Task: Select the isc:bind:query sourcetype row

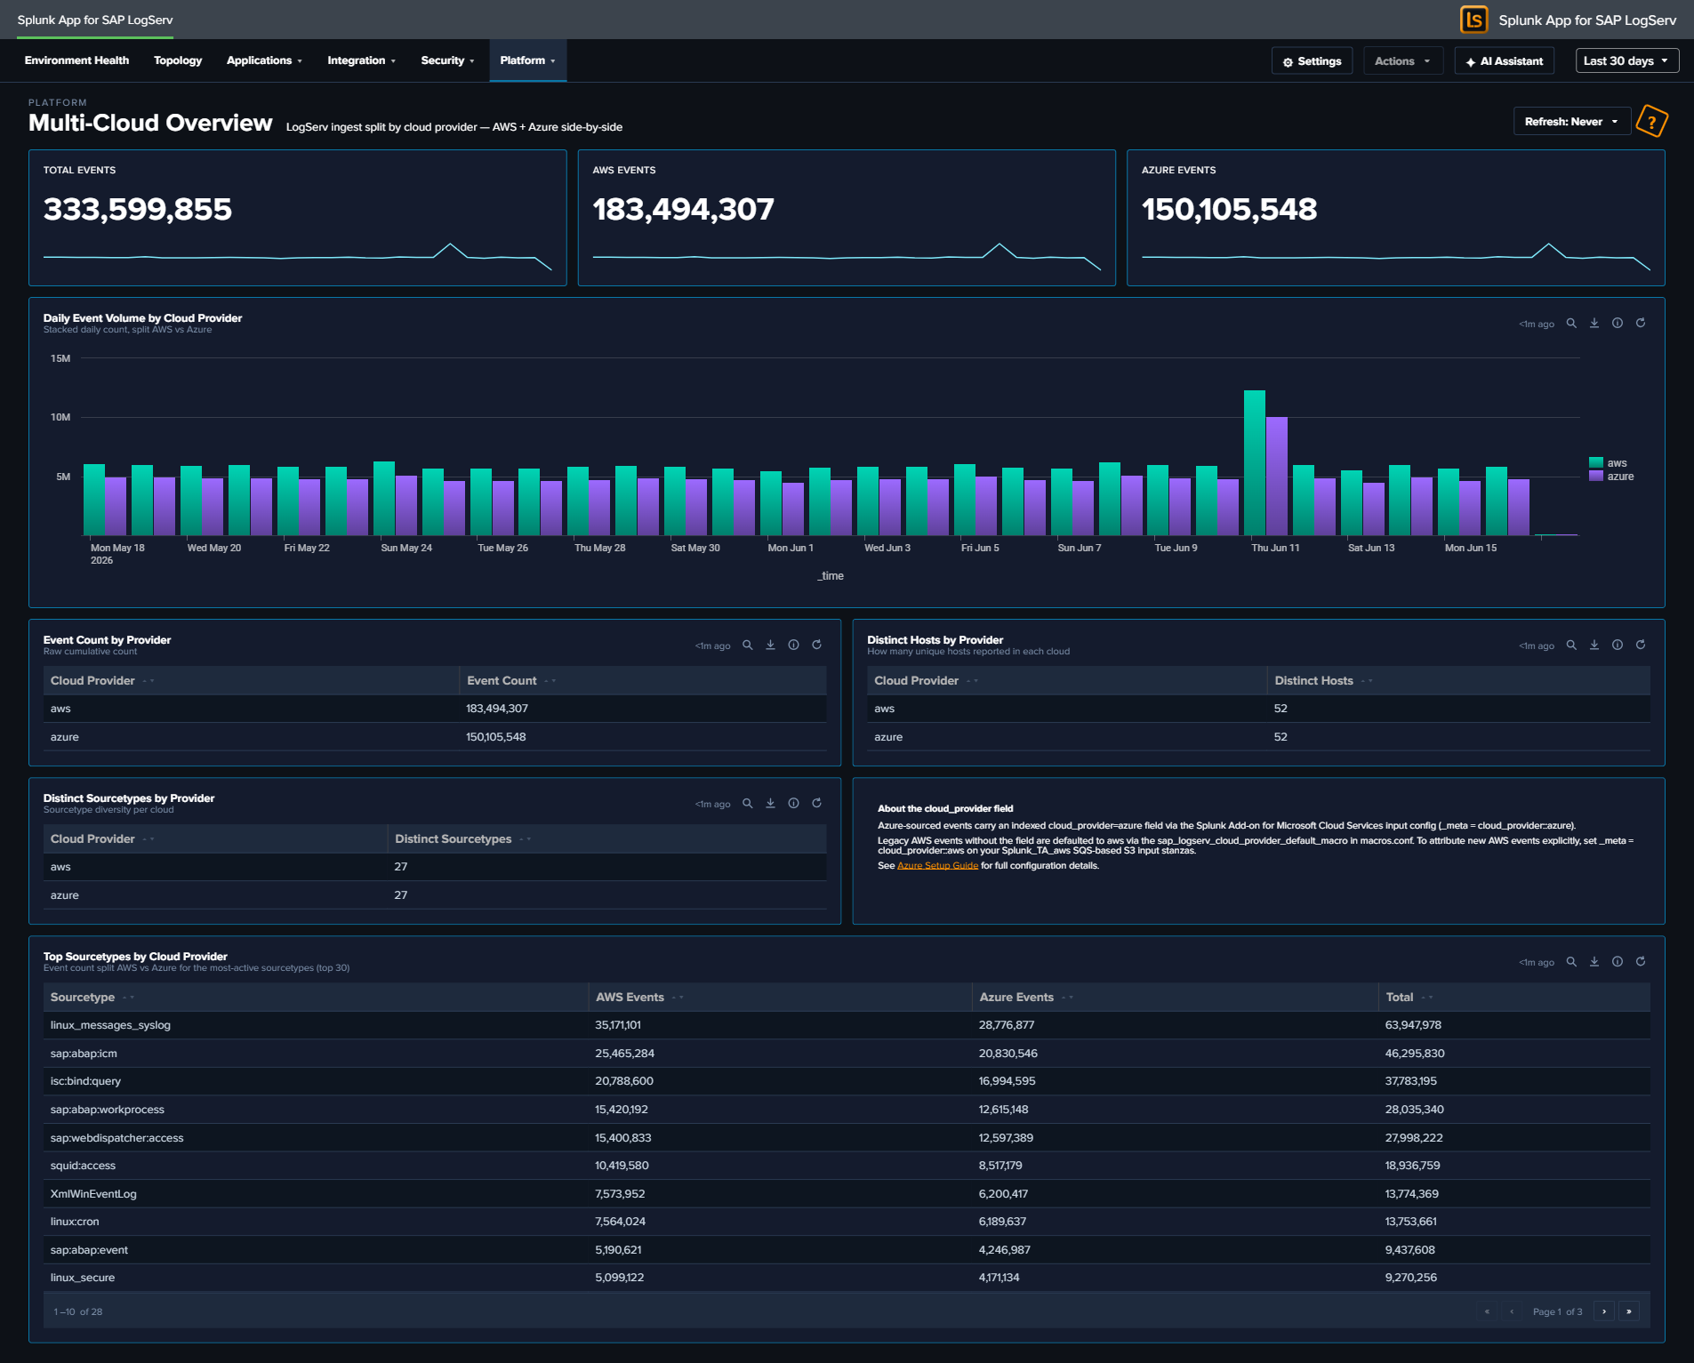Action: (847, 1081)
